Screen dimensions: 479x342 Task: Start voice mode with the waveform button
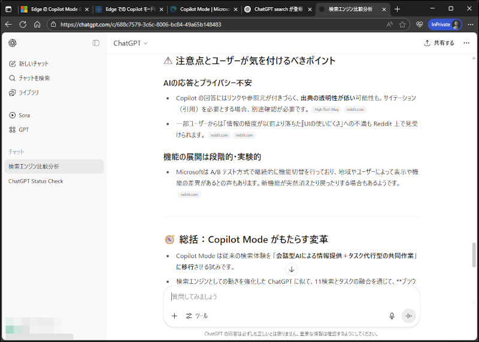pyautogui.click(x=409, y=316)
